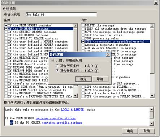Check 'If there's a PASSWORD-PROTECTED ZIP file'
Screen dimensions: 160x137
6,96
